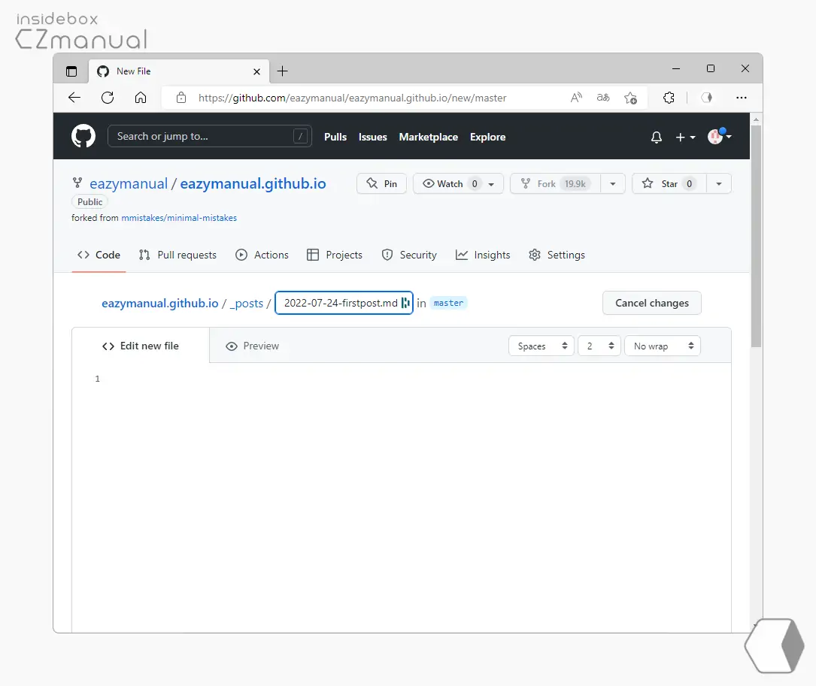
Task: Click the read aloud icon
Action: 576,98
